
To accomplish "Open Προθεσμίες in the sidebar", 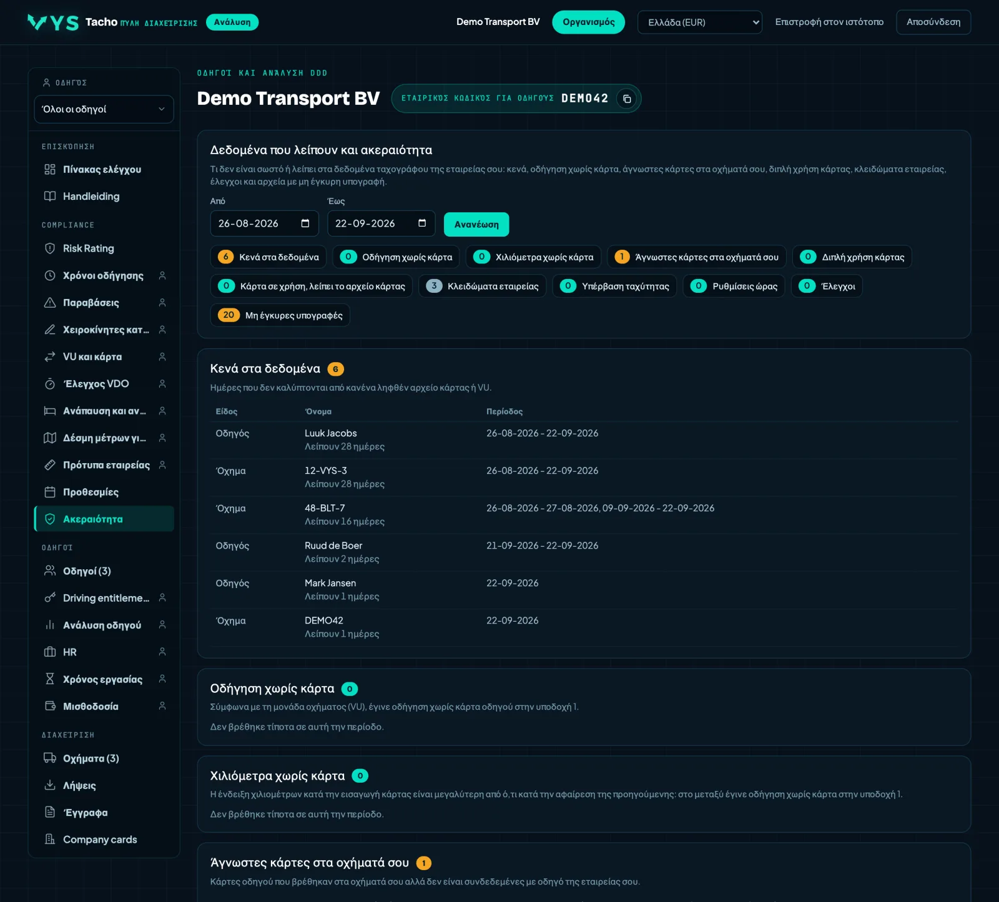I will [x=104, y=492].
